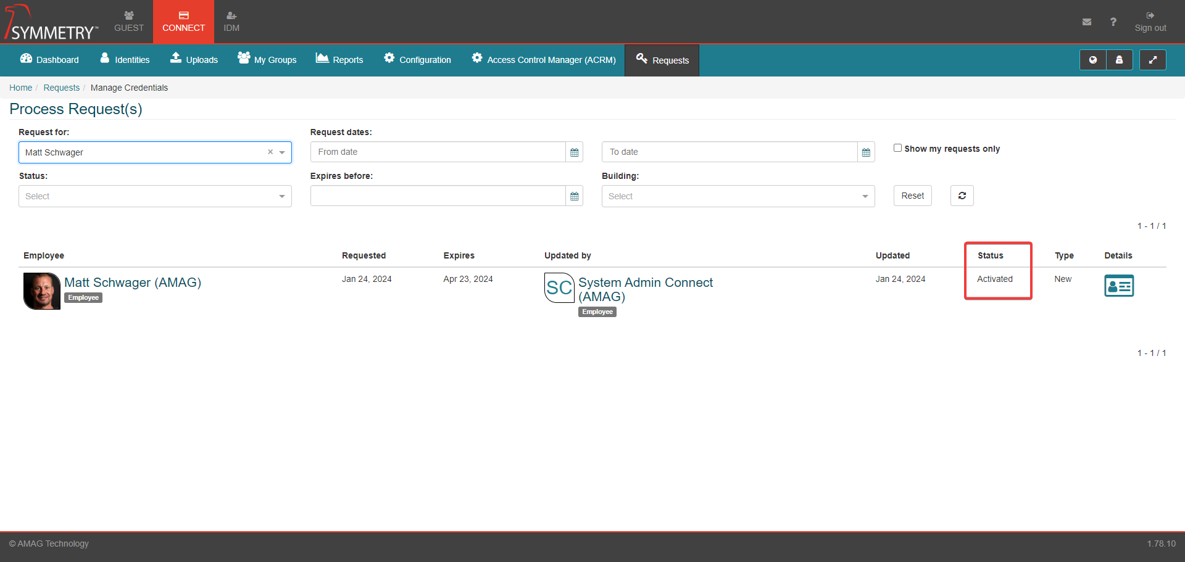Open the To date calendar picker
Viewport: 1185px width, 562px height.
866,152
